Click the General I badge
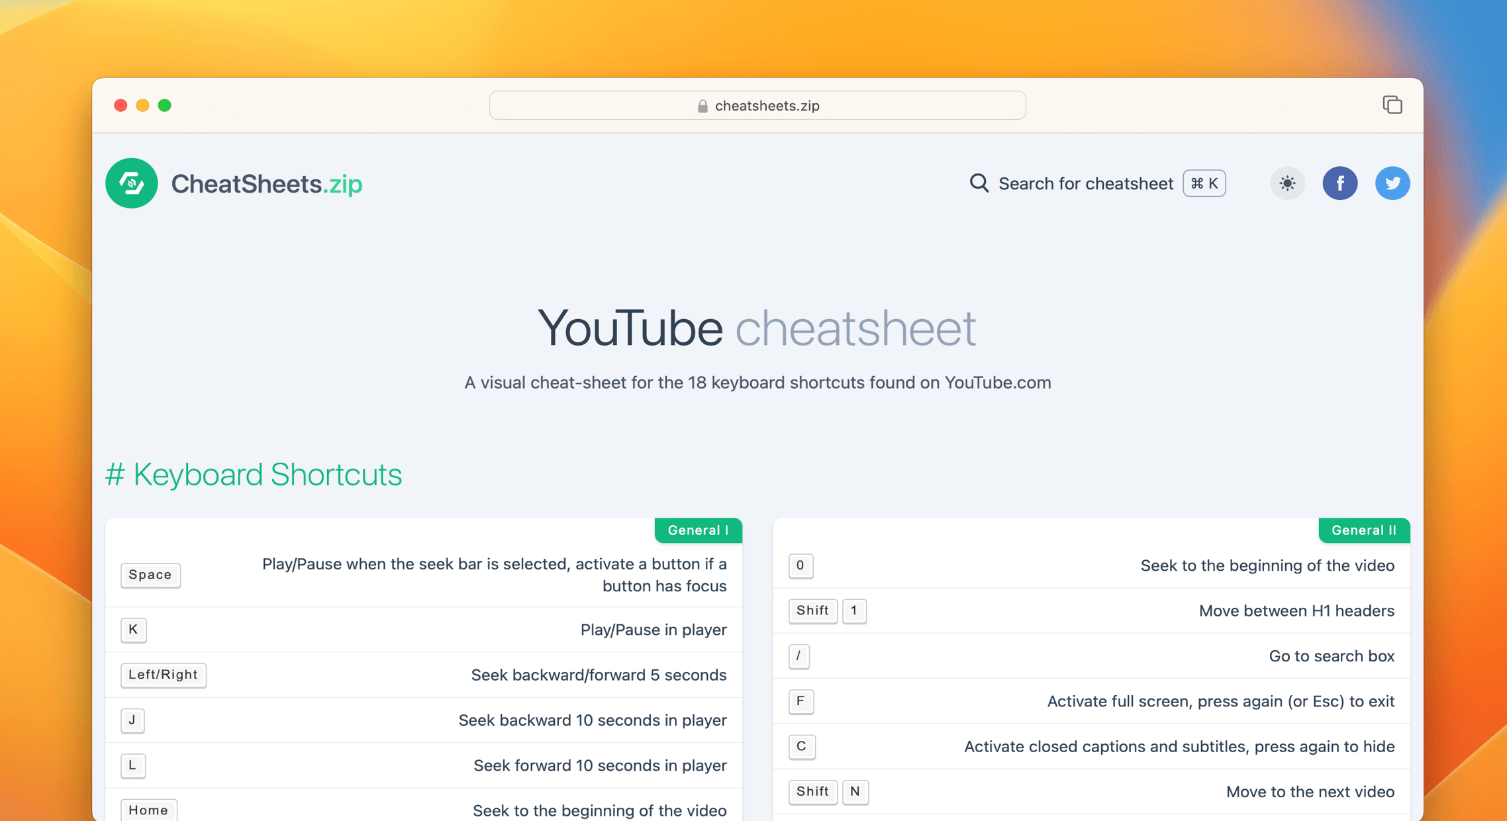The width and height of the screenshot is (1507, 821). 697,530
